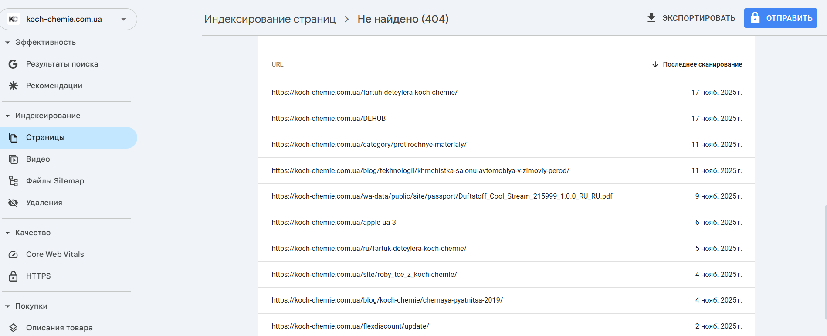The width and height of the screenshot is (827, 336).
Task: Select the flexdiscount/update URL row
Action: [x=507, y=325]
